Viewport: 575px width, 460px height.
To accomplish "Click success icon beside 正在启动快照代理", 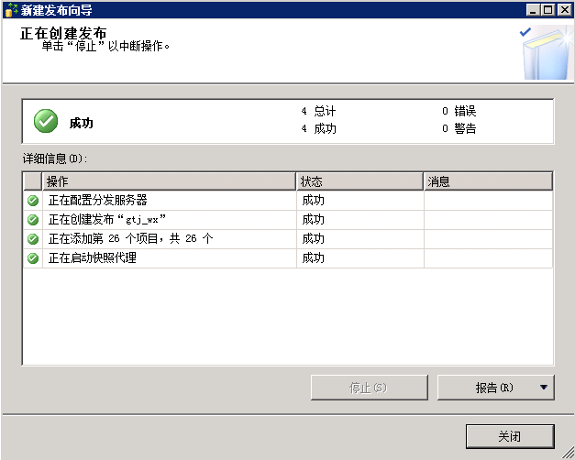I will pos(33,258).
